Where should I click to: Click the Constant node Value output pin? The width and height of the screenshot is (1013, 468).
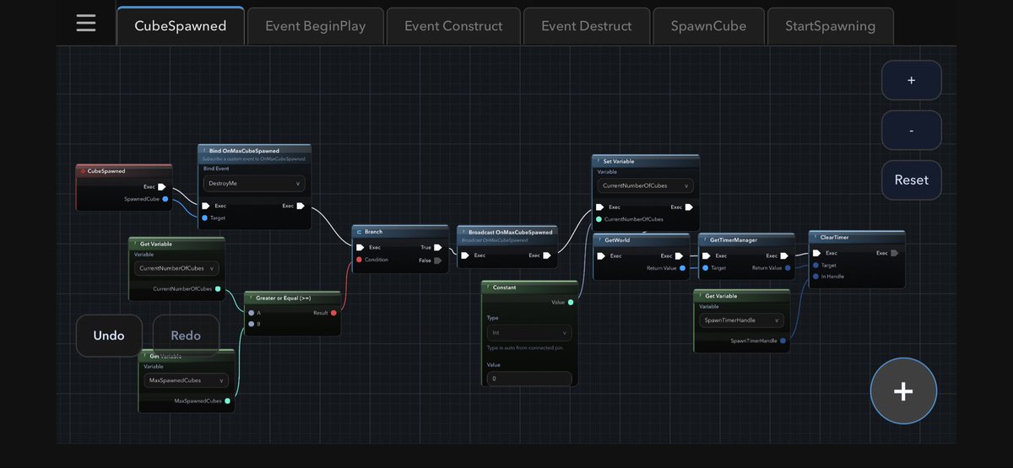pyautogui.click(x=571, y=302)
